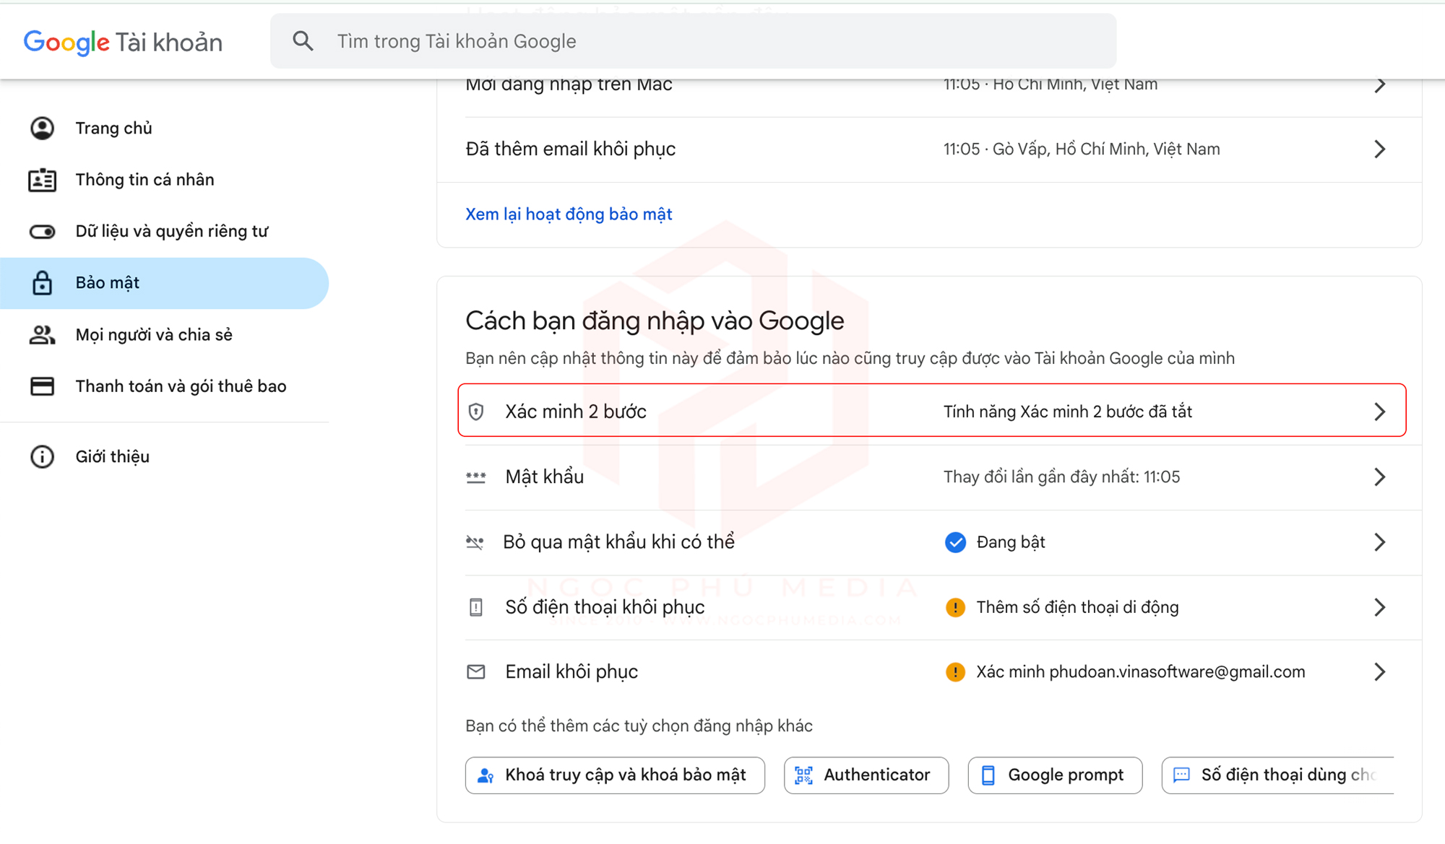Screen dimensions: 1445x844
Task: Click the Google logo in the header
Action: 66,42
